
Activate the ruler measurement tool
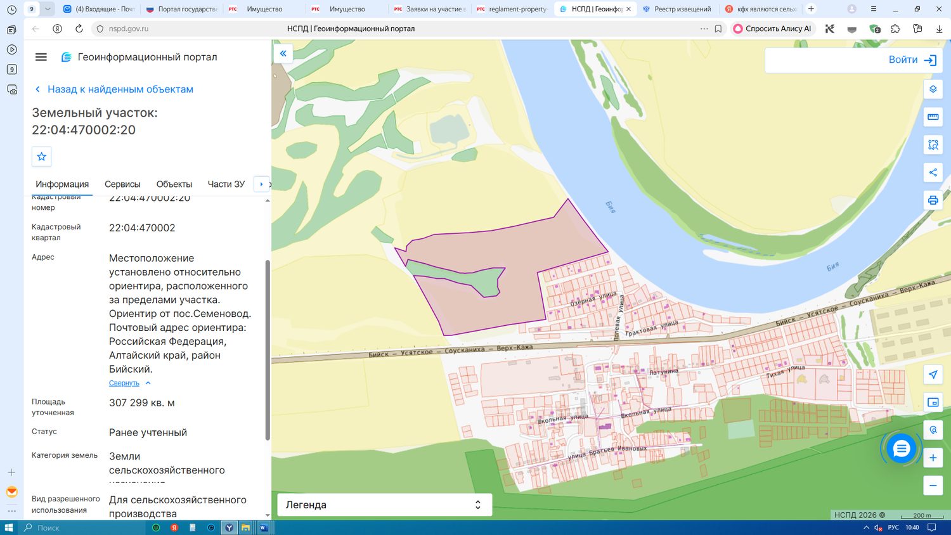pos(933,117)
